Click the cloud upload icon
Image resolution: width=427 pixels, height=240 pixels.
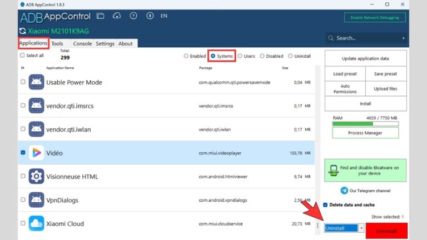click(117, 16)
